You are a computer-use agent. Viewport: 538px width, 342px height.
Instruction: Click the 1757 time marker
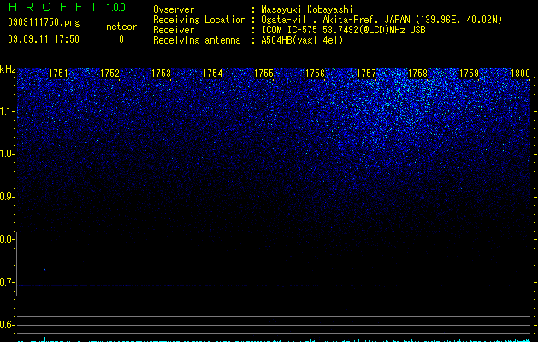pos(366,74)
